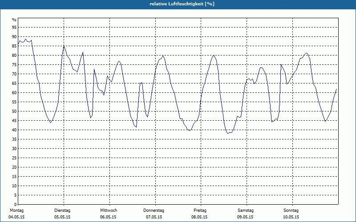356x222 pixels.
Task: Click the y-axis value '30'
Action: [x=14, y=149]
